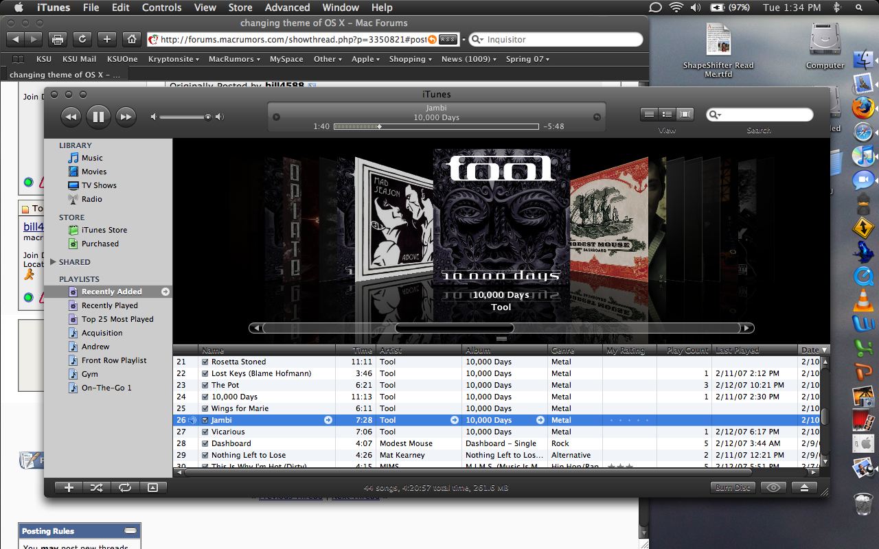Toggle repeat mode in iTunes
The height and width of the screenshot is (549, 879).
tap(124, 487)
